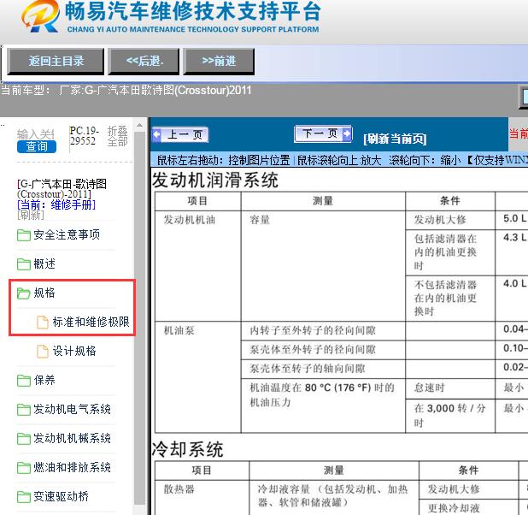Expand the 燃油和排放系统 folder icon
This screenshot has height=515, width=528.
[x=24, y=467]
